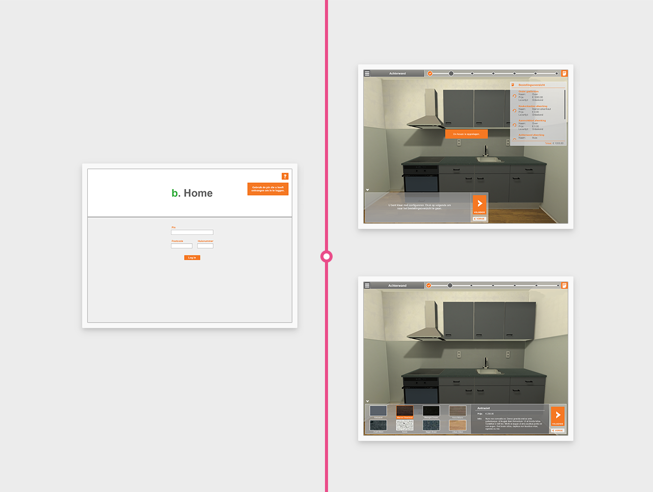This screenshot has height=492, width=653.
Task: Click Volgende arrow button on material swatches screen
Action: tap(558, 416)
